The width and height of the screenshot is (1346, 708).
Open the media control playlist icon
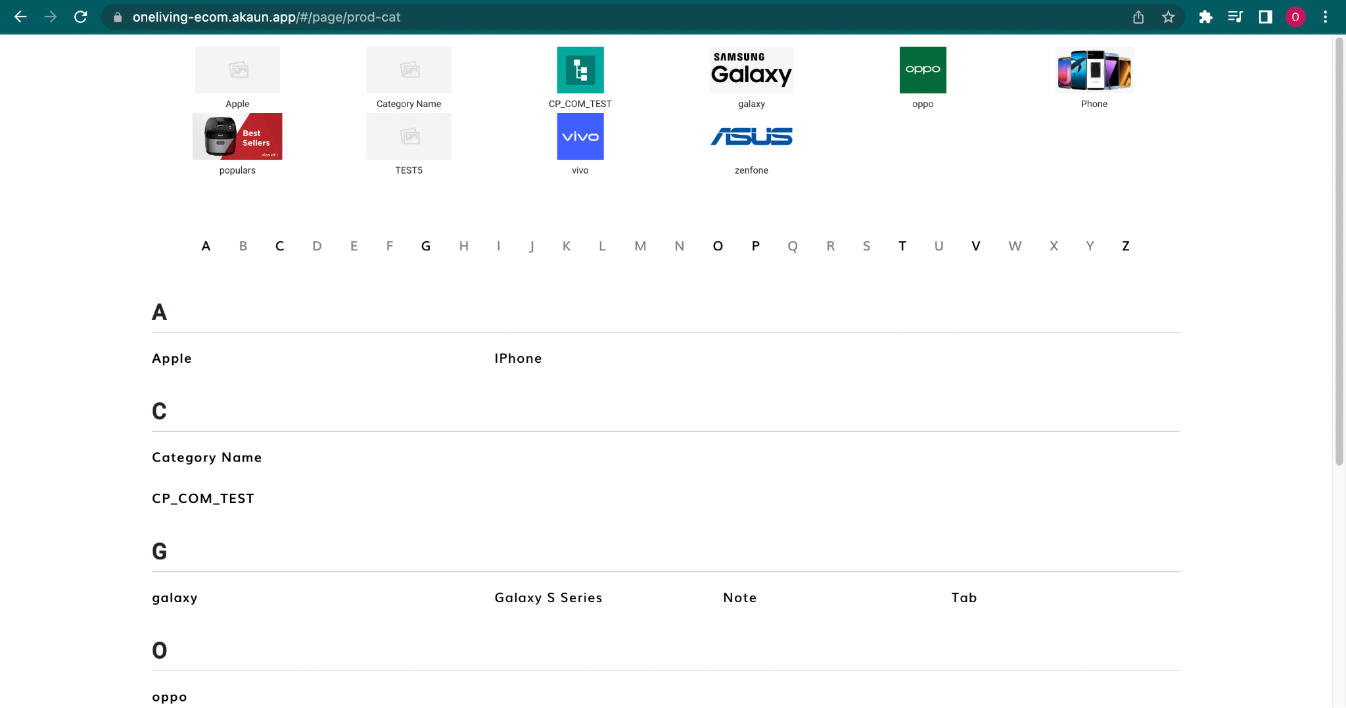coord(1235,17)
